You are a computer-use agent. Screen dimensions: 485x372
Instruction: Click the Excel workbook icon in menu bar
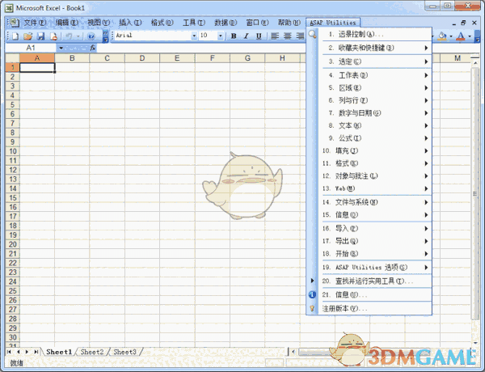(13, 23)
